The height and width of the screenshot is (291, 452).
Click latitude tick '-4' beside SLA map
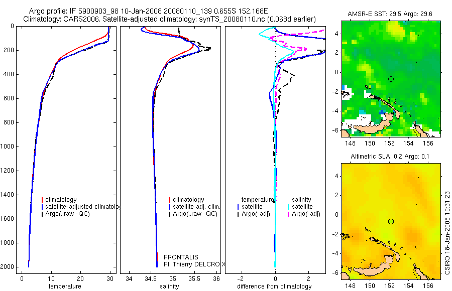(335, 253)
